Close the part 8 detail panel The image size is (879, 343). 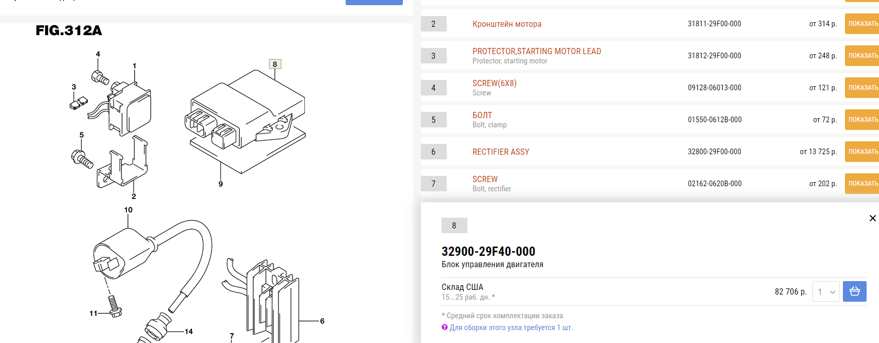coord(872,218)
